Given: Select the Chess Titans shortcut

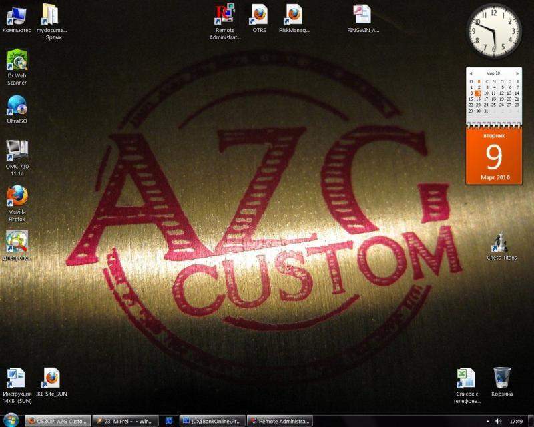Looking at the screenshot, I should (502, 246).
